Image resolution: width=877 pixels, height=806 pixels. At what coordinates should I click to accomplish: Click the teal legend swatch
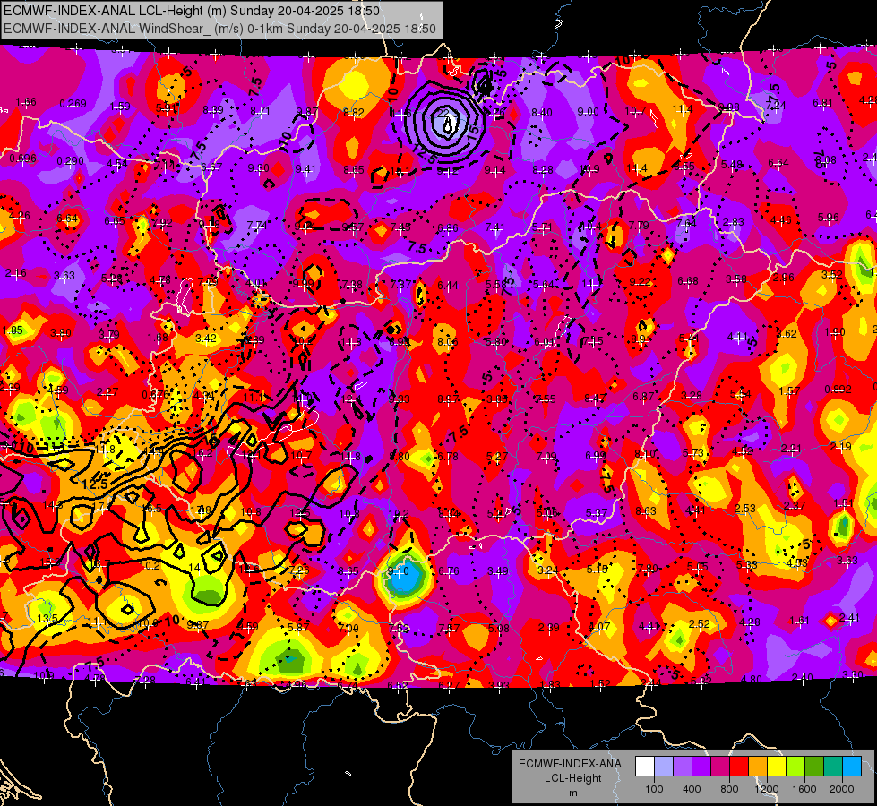click(833, 766)
